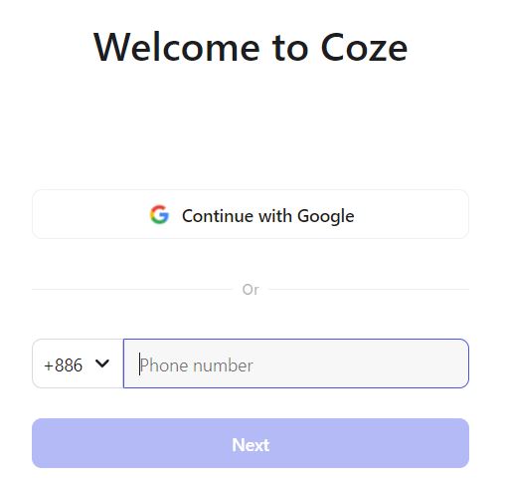Select the +886 country code label

[x=63, y=365]
